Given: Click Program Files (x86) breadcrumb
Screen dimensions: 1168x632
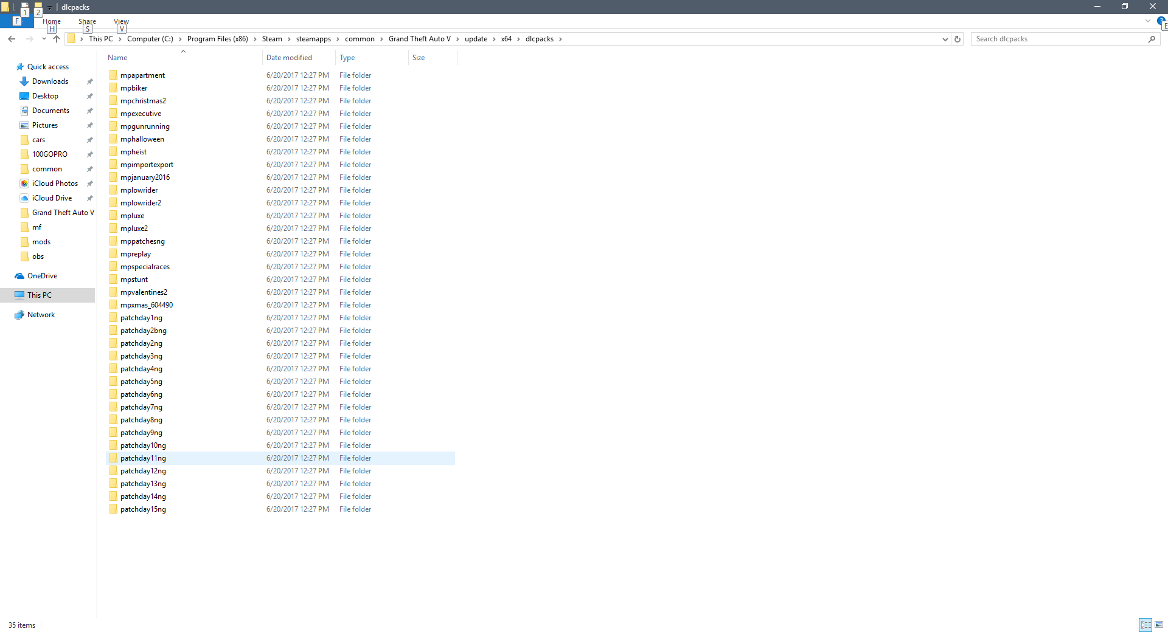Looking at the screenshot, I should [x=217, y=39].
